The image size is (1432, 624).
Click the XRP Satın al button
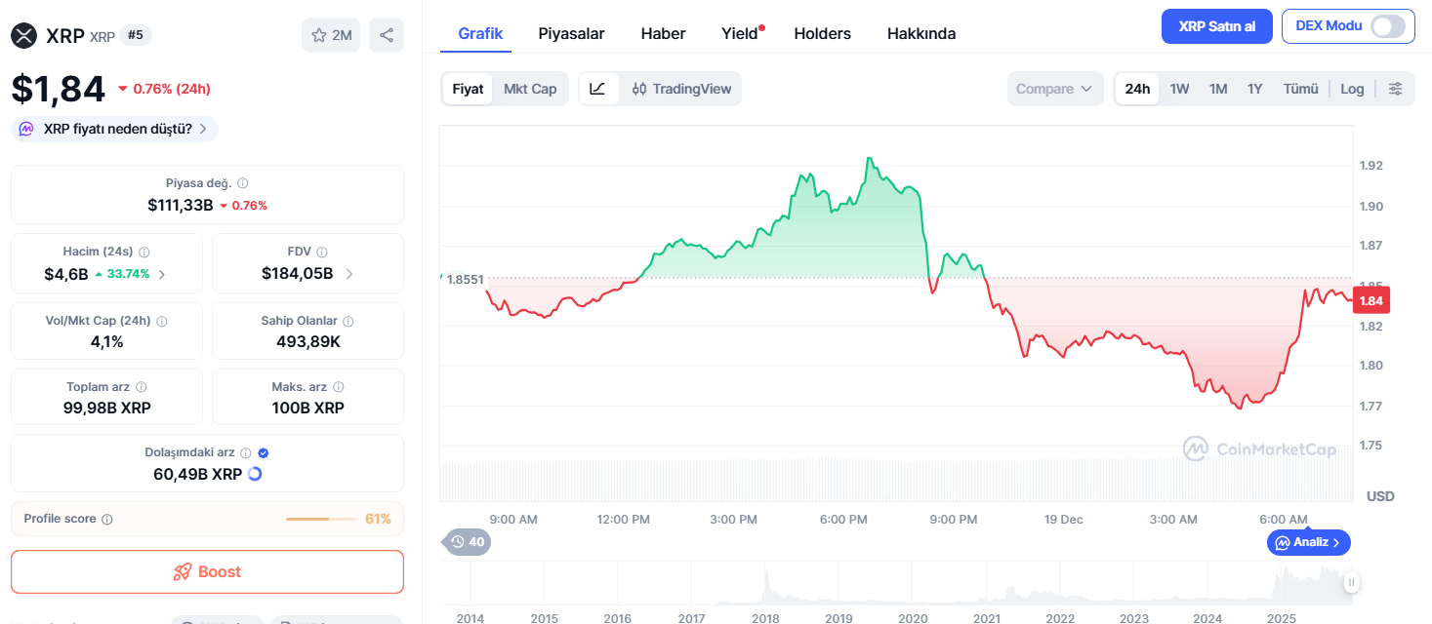click(x=1216, y=26)
